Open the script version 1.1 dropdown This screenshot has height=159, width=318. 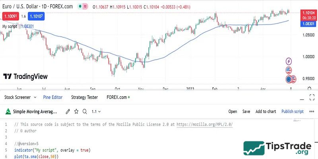[96, 112]
